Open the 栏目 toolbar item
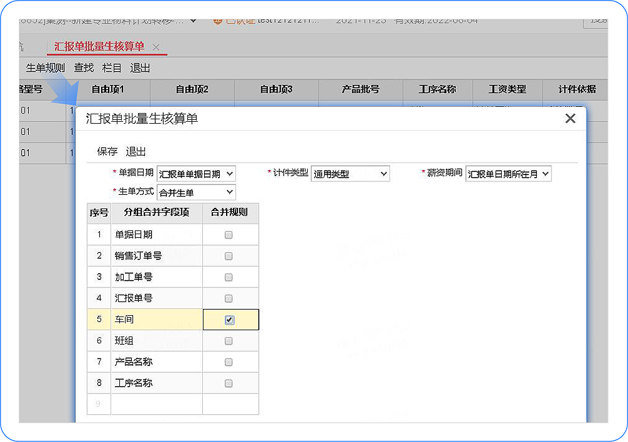 coord(112,68)
